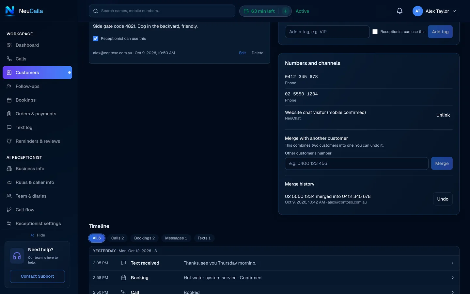Screen dimensions: 470x294
Task: Click the Call flow branch icon
Action: click(x=9, y=210)
